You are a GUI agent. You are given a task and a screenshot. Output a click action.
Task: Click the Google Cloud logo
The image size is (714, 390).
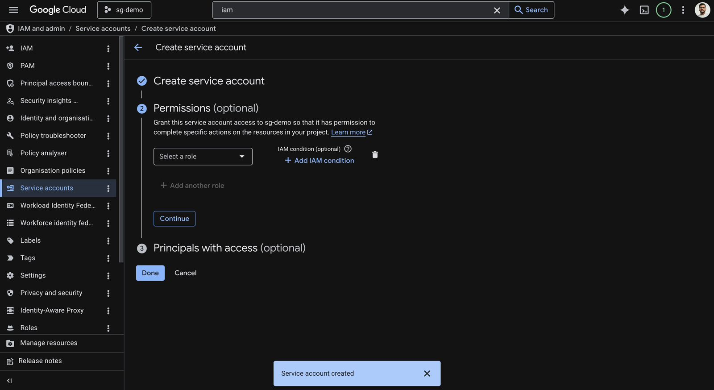[58, 10]
